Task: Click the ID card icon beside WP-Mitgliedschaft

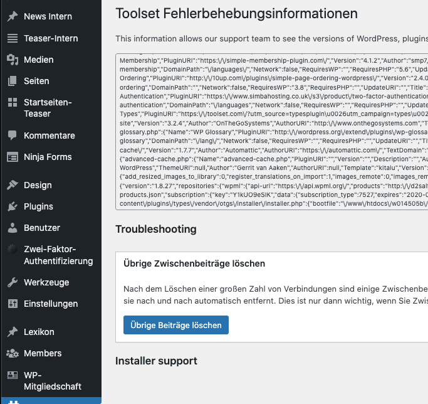Action: pos(13,375)
